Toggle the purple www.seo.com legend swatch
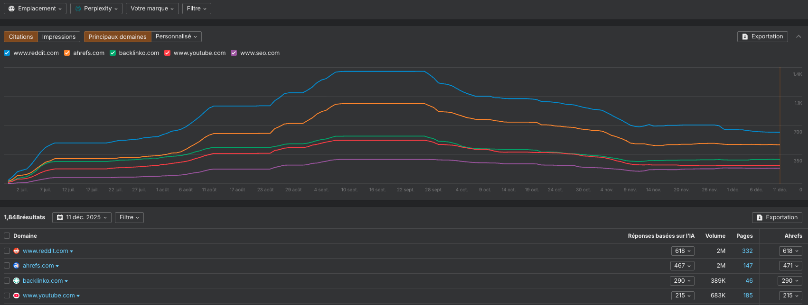Screen dimensions: 808x305 pyautogui.click(x=234, y=53)
